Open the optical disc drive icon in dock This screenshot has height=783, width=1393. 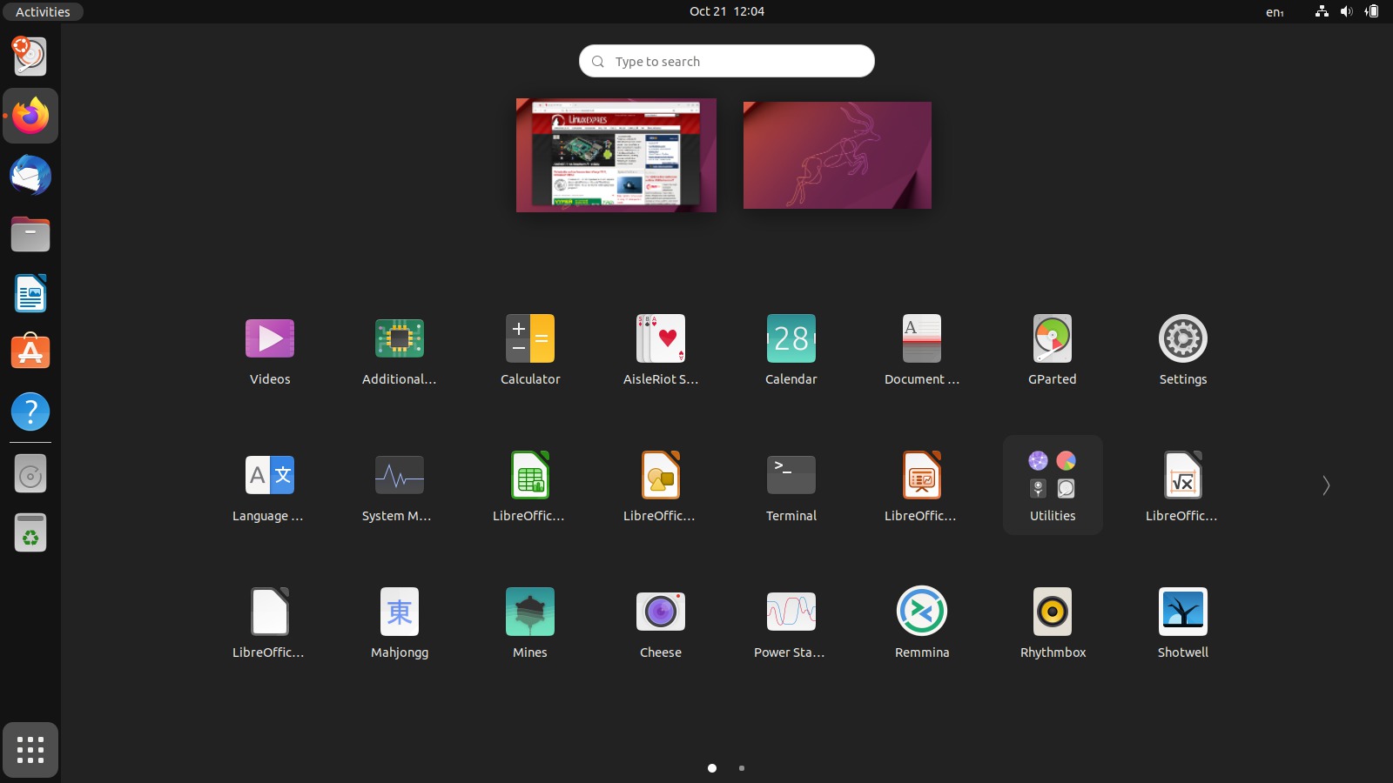(x=30, y=474)
